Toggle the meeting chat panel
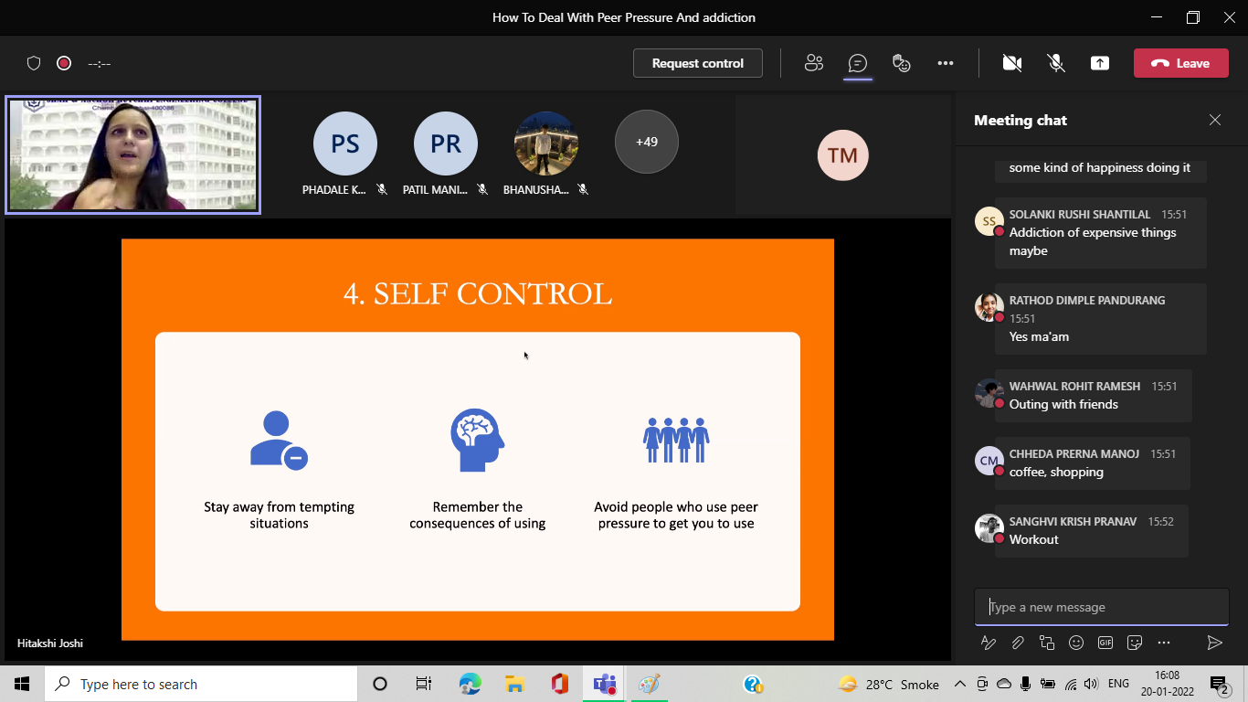 coord(857,63)
